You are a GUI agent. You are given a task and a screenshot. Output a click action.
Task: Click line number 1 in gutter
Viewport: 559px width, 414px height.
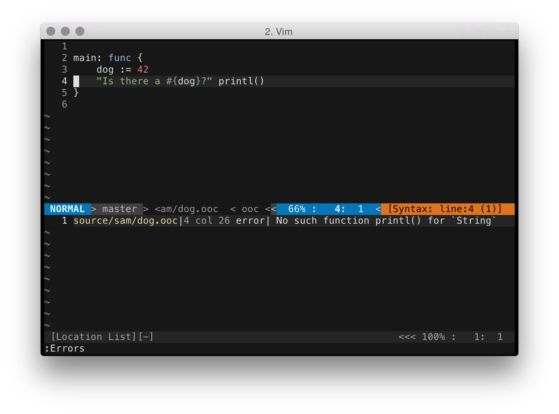coord(64,46)
